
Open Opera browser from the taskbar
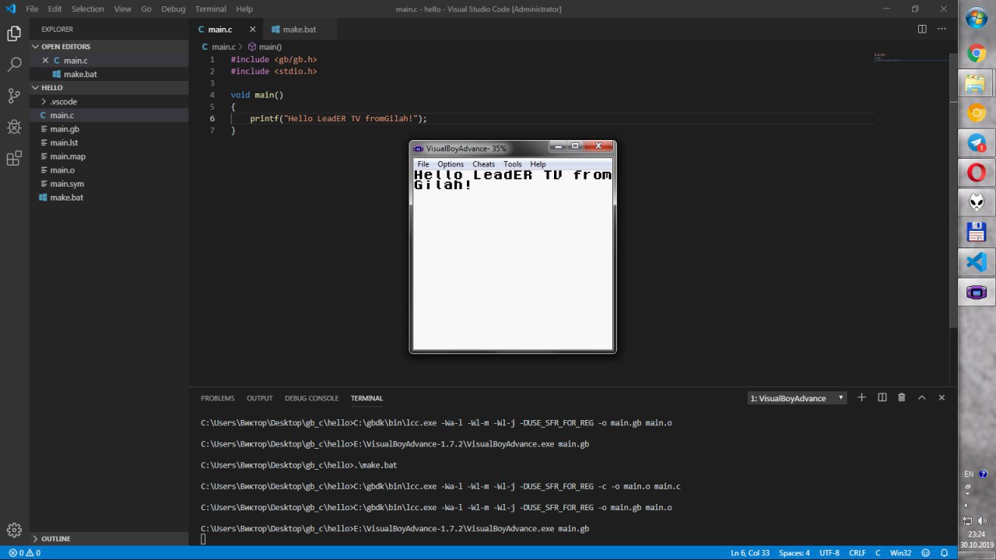pos(977,173)
